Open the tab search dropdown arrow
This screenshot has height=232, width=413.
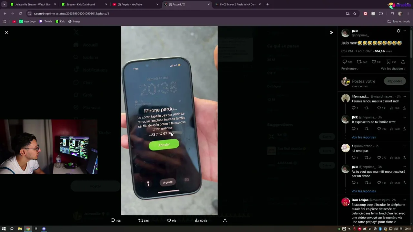coord(4,5)
